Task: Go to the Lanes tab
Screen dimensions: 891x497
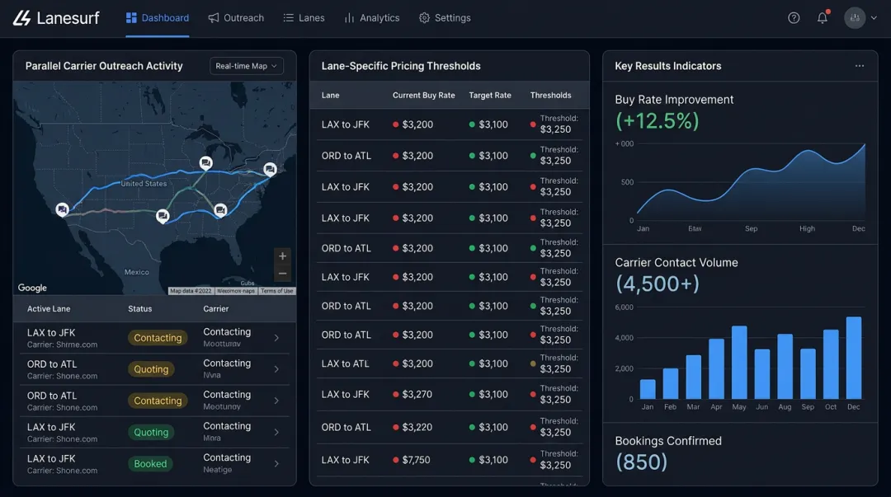Action: 304,18
